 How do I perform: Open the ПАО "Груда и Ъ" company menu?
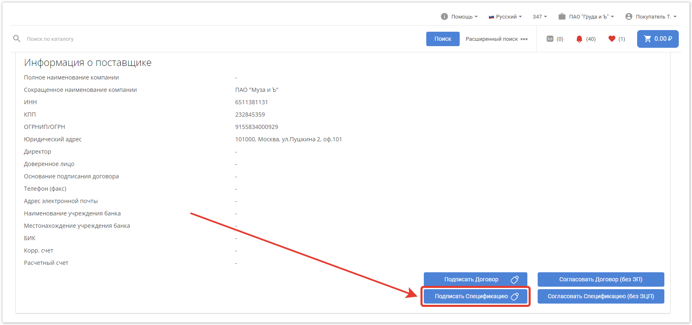click(591, 17)
